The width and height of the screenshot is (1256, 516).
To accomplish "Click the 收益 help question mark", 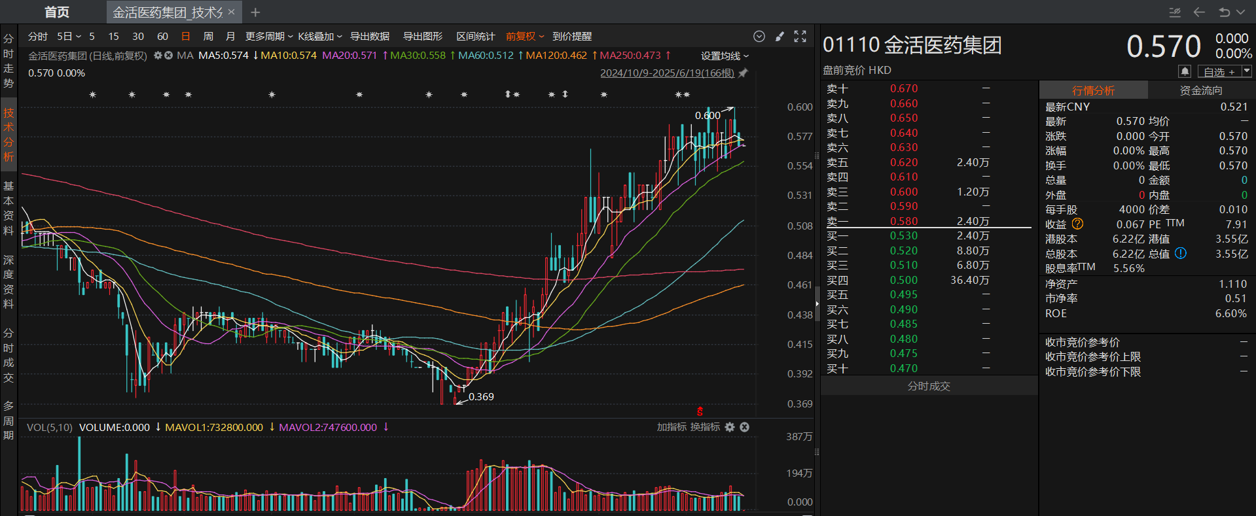I will (x=1077, y=224).
